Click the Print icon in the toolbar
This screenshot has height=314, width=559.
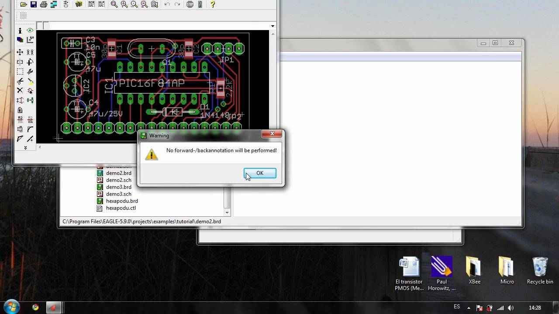tap(44, 4)
